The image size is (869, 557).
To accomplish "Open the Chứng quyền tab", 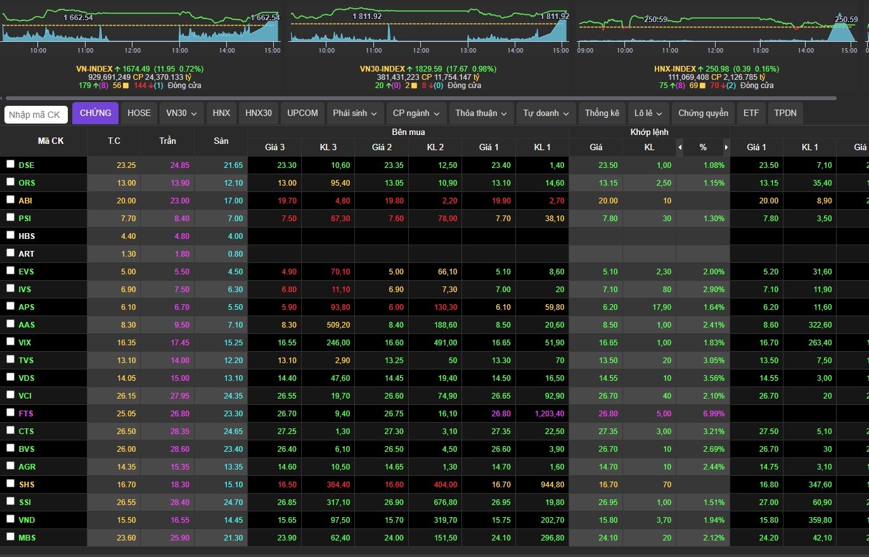I will [x=703, y=113].
